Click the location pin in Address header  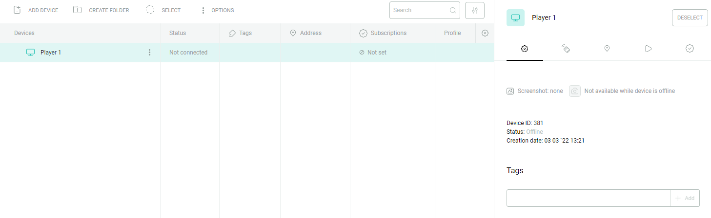tap(293, 33)
